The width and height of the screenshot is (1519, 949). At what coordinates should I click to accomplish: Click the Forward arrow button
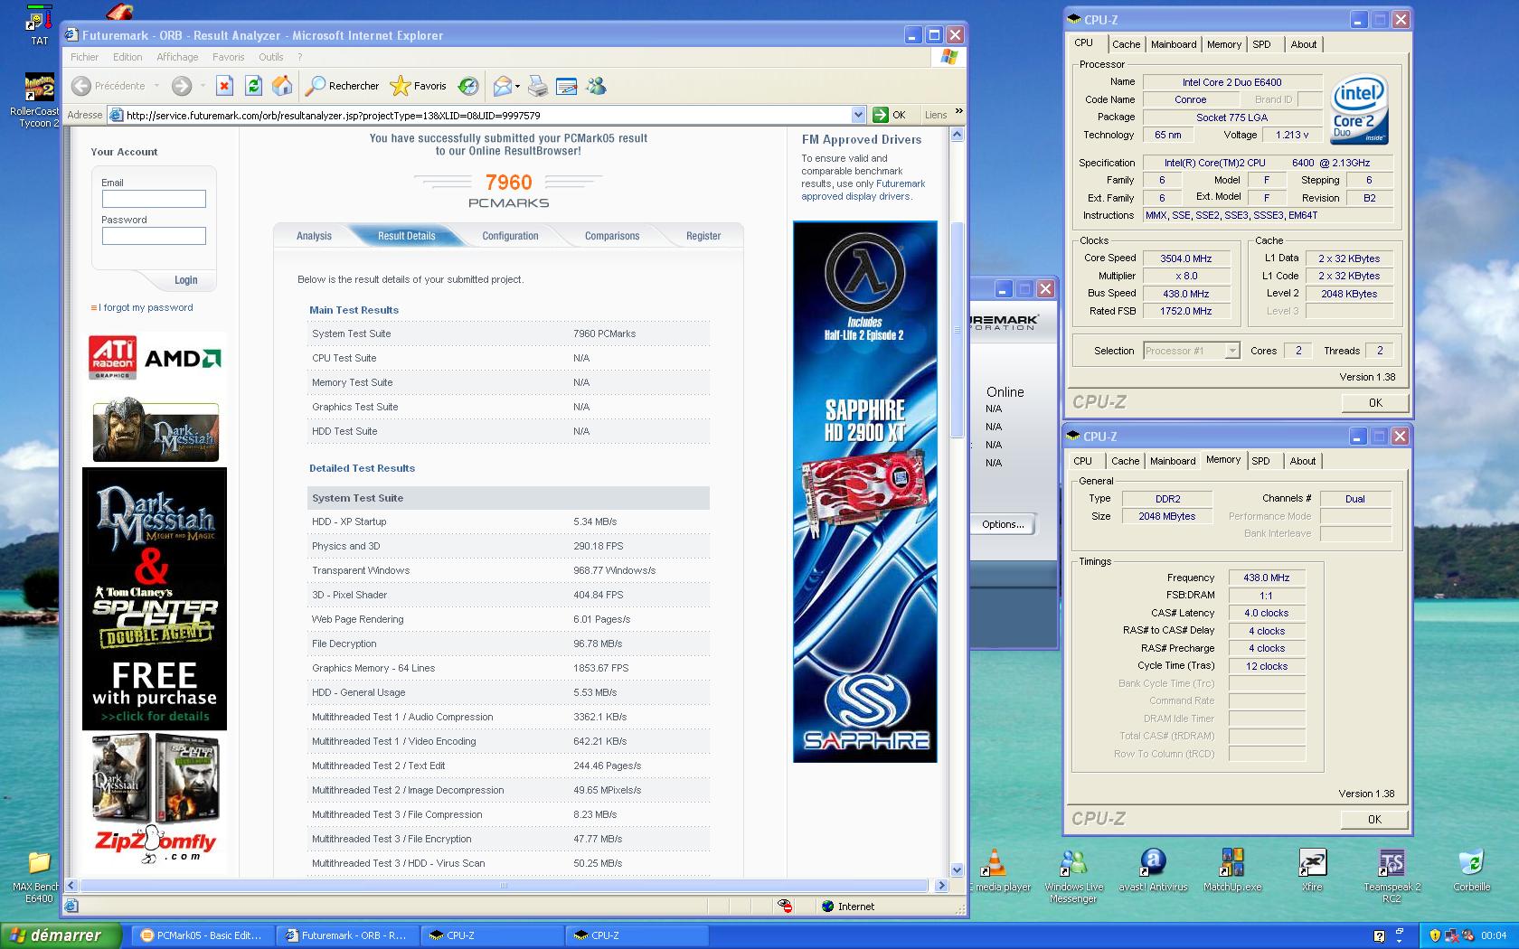[x=182, y=86]
